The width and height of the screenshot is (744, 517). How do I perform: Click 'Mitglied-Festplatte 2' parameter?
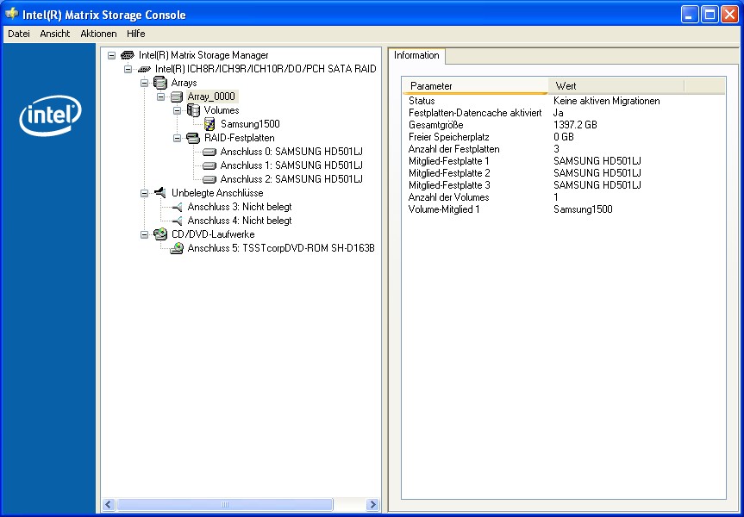pyautogui.click(x=449, y=173)
